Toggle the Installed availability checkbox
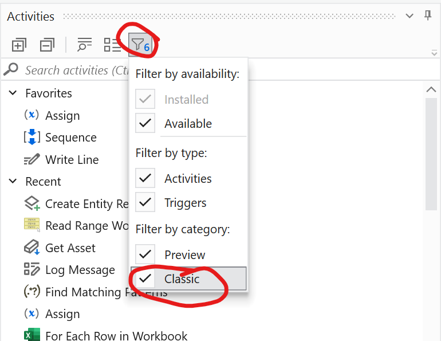 (x=145, y=99)
